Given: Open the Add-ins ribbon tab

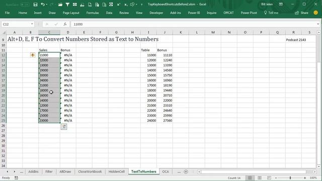Looking at the screenshot, I should (x=176, y=13).
